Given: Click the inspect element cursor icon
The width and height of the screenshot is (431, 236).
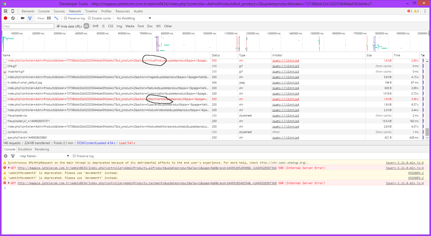Looking at the screenshot, I should (5, 11).
